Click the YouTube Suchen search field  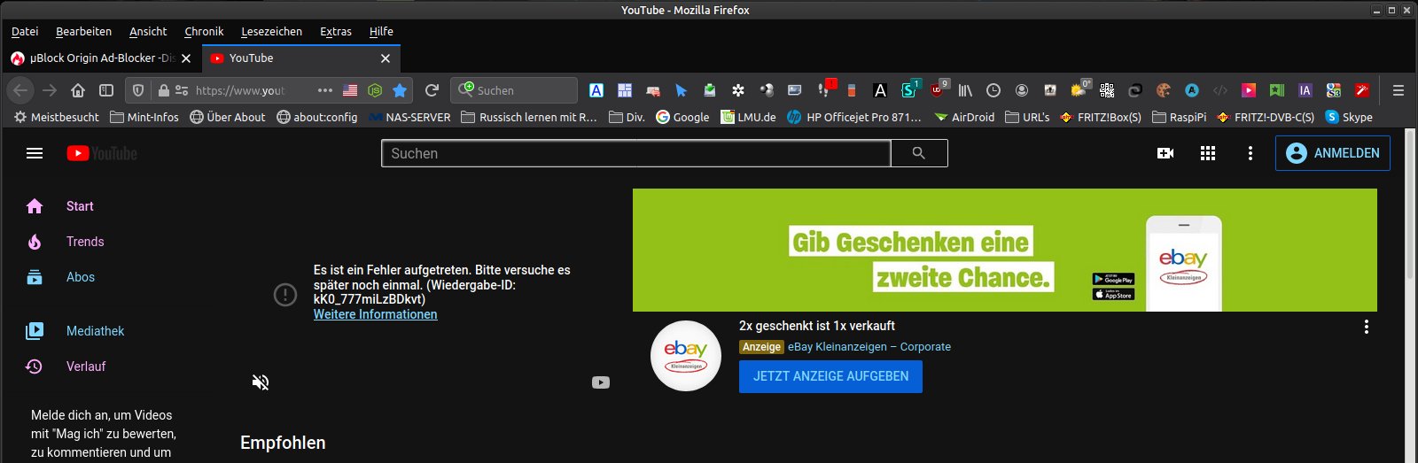635,153
